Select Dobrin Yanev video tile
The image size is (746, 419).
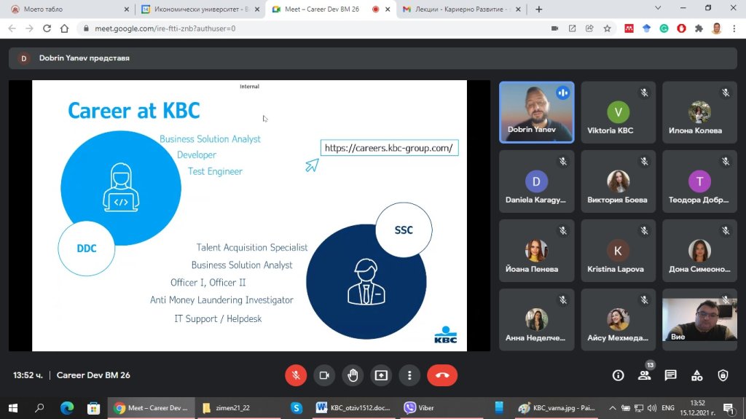pyautogui.click(x=537, y=112)
